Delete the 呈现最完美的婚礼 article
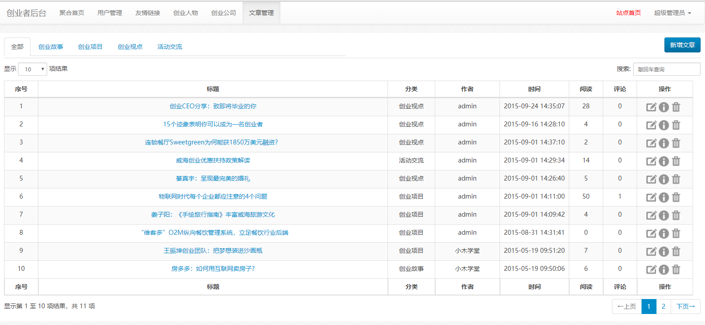The height and width of the screenshot is (325, 705). (676, 179)
